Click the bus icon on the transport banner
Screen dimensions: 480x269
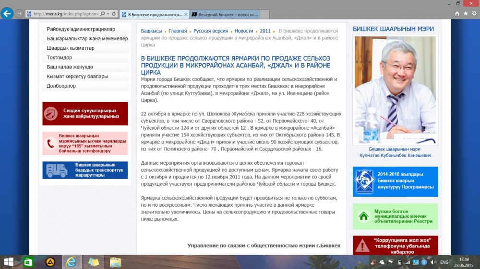point(57,170)
